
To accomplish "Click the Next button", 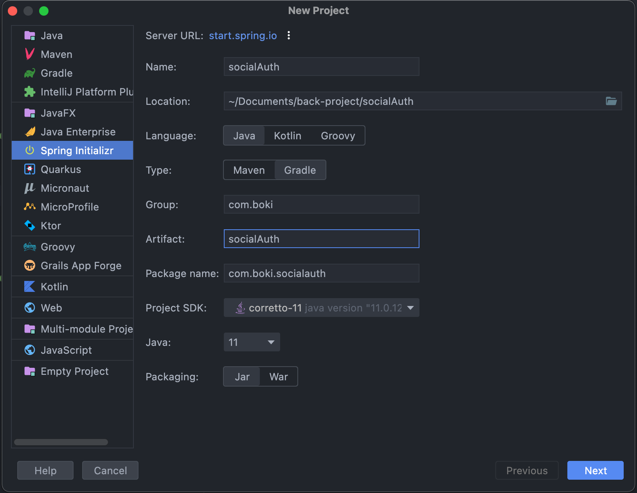I will (596, 470).
